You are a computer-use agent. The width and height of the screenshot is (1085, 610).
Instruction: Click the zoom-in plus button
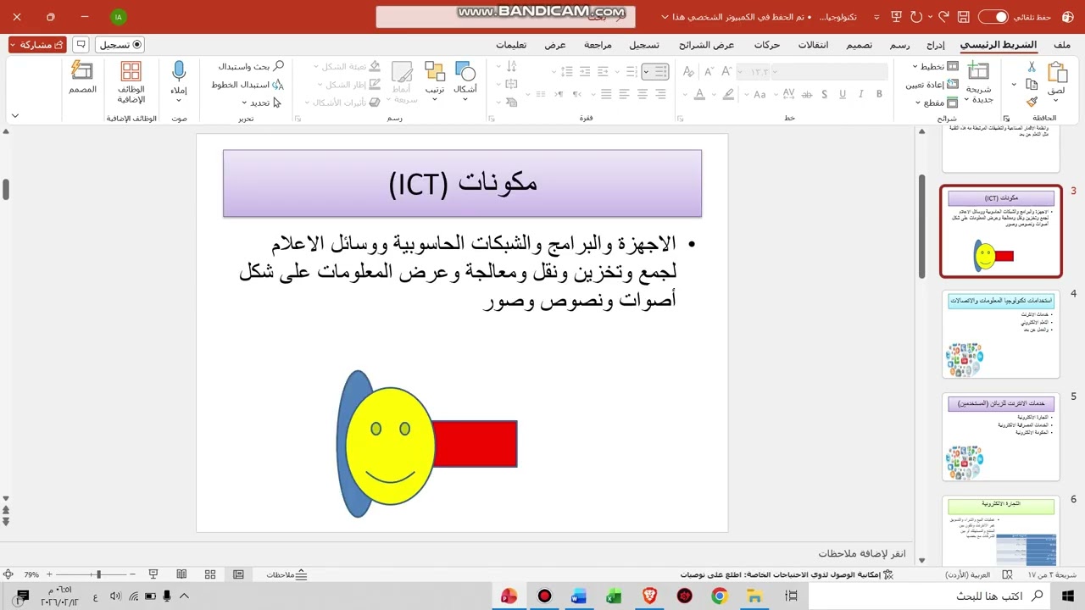(49, 574)
